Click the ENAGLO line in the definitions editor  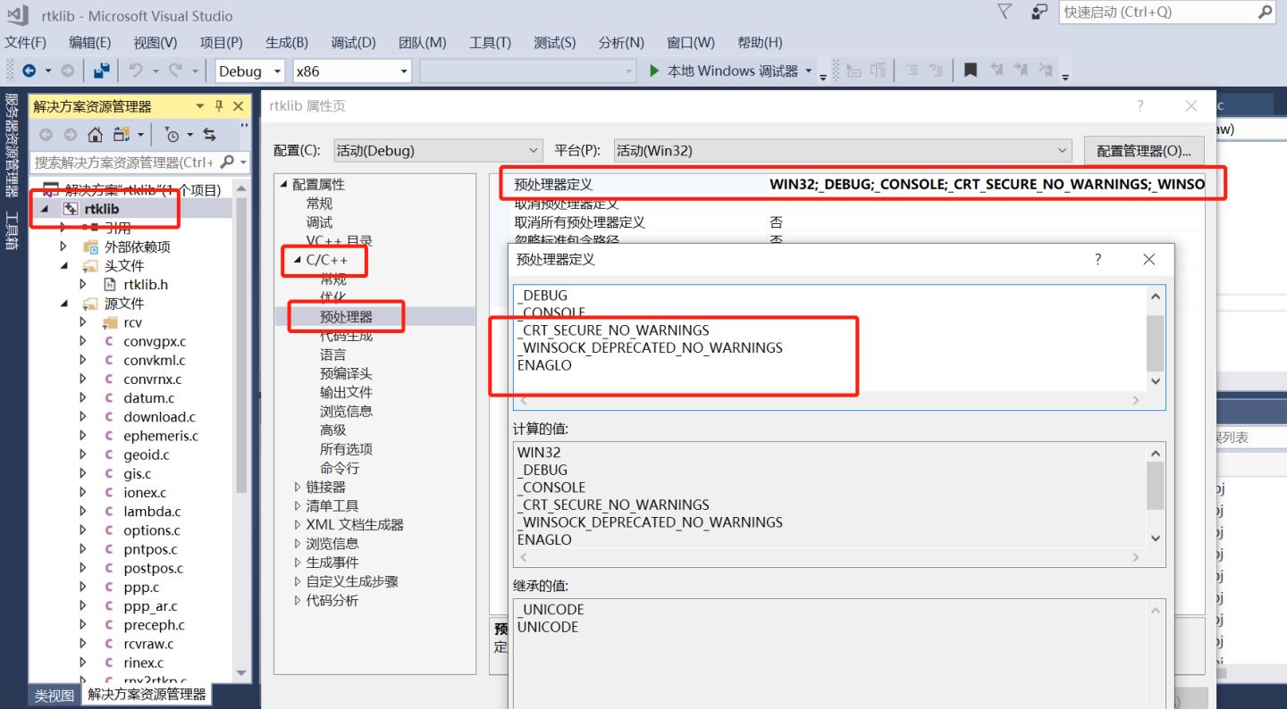click(544, 365)
